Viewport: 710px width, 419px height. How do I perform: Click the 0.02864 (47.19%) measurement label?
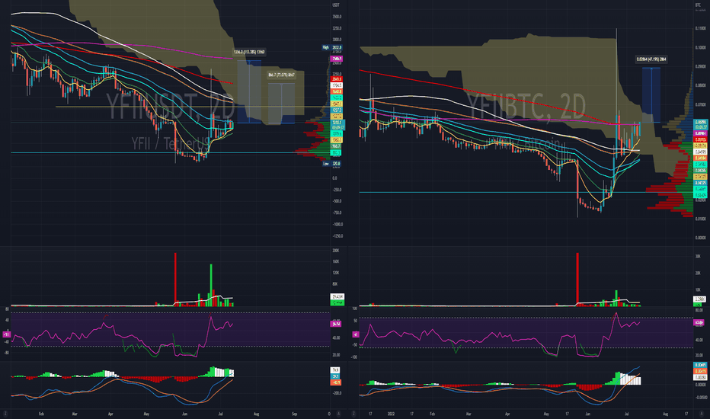(x=651, y=59)
